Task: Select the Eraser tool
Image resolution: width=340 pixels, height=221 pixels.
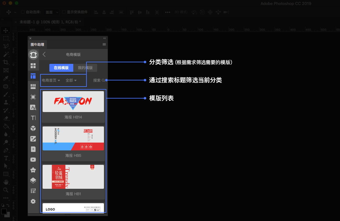Action: coord(6,118)
